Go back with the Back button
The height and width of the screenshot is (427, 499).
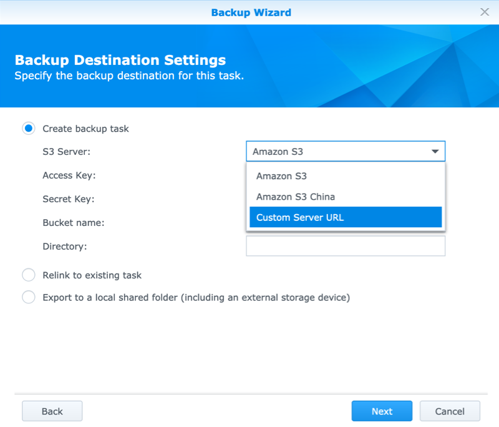52,411
